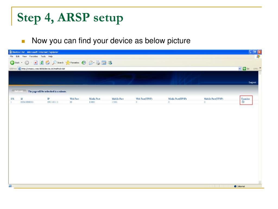Click the Mobile Port(UPNP) column header
The height and width of the screenshot is (209, 278).
point(213,99)
